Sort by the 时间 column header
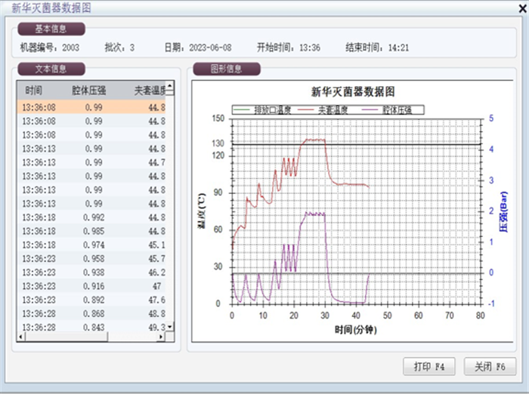This screenshot has height=394, width=529. [x=33, y=90]
